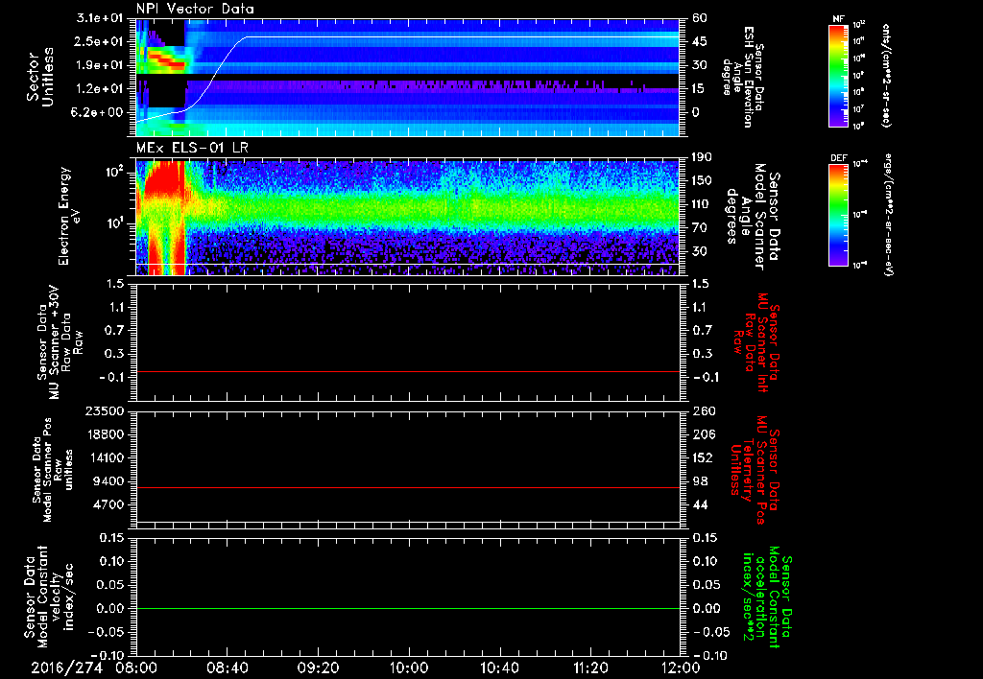The image size is (983, 679).
Task: Click the left-axis 1.5 tick of MU Scanner panel
Action: [x=115, y=284]
